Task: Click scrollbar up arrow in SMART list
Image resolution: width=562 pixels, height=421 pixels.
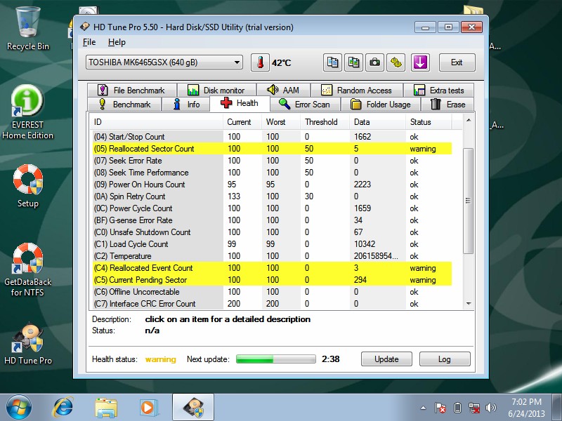Action: click(468, 120)
